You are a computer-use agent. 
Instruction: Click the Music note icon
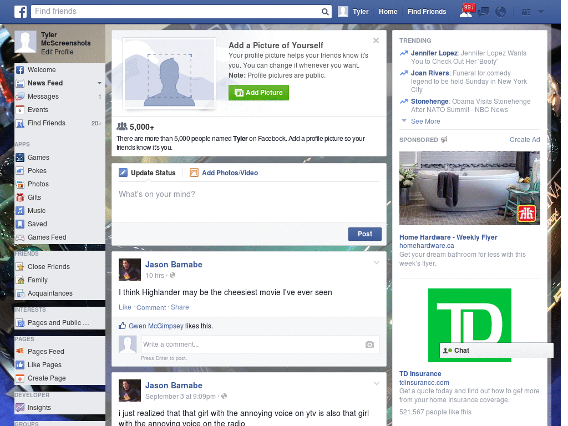[21, 211]
